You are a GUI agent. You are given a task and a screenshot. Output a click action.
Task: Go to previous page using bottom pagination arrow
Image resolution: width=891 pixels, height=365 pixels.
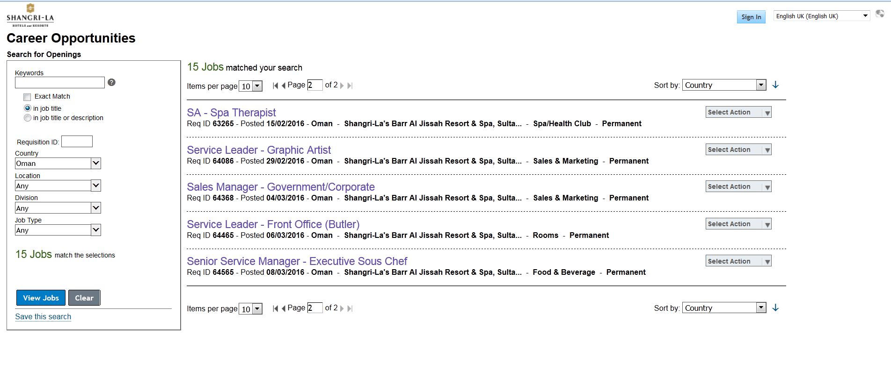coord(283,308)
